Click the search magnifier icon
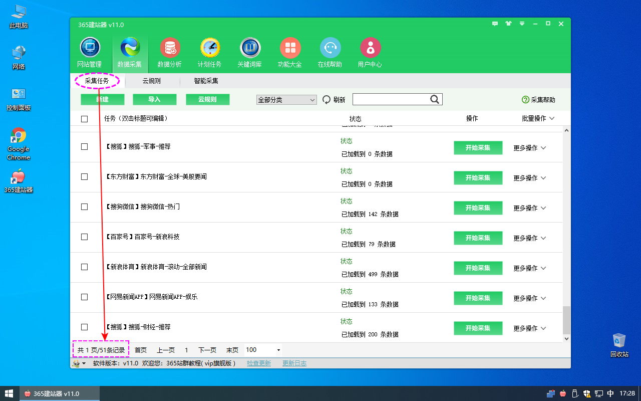Screen dimensions: 641x401 pos(435,99)
